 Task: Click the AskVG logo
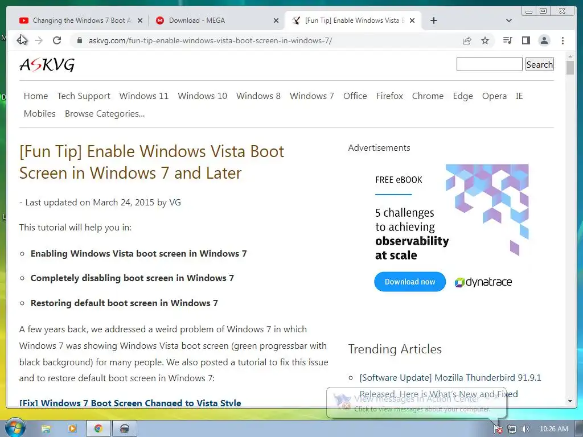[x=47, y=65]
